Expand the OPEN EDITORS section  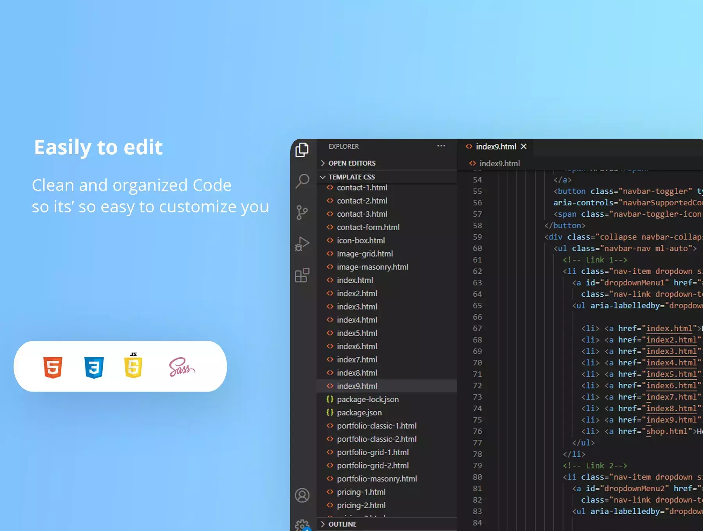(x=387, y=163)
